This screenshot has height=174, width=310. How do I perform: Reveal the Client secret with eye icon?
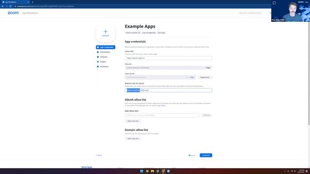click(187, 77)
